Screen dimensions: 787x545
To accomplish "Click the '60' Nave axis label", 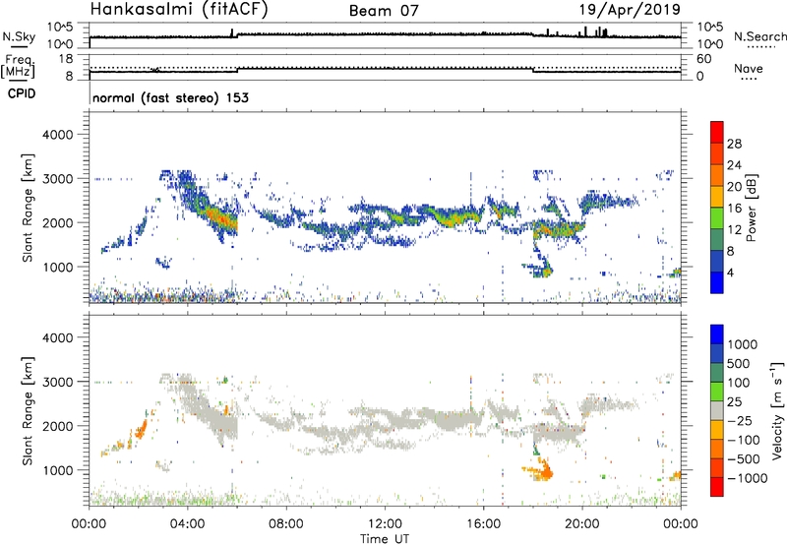I will [x=704, y=59].
